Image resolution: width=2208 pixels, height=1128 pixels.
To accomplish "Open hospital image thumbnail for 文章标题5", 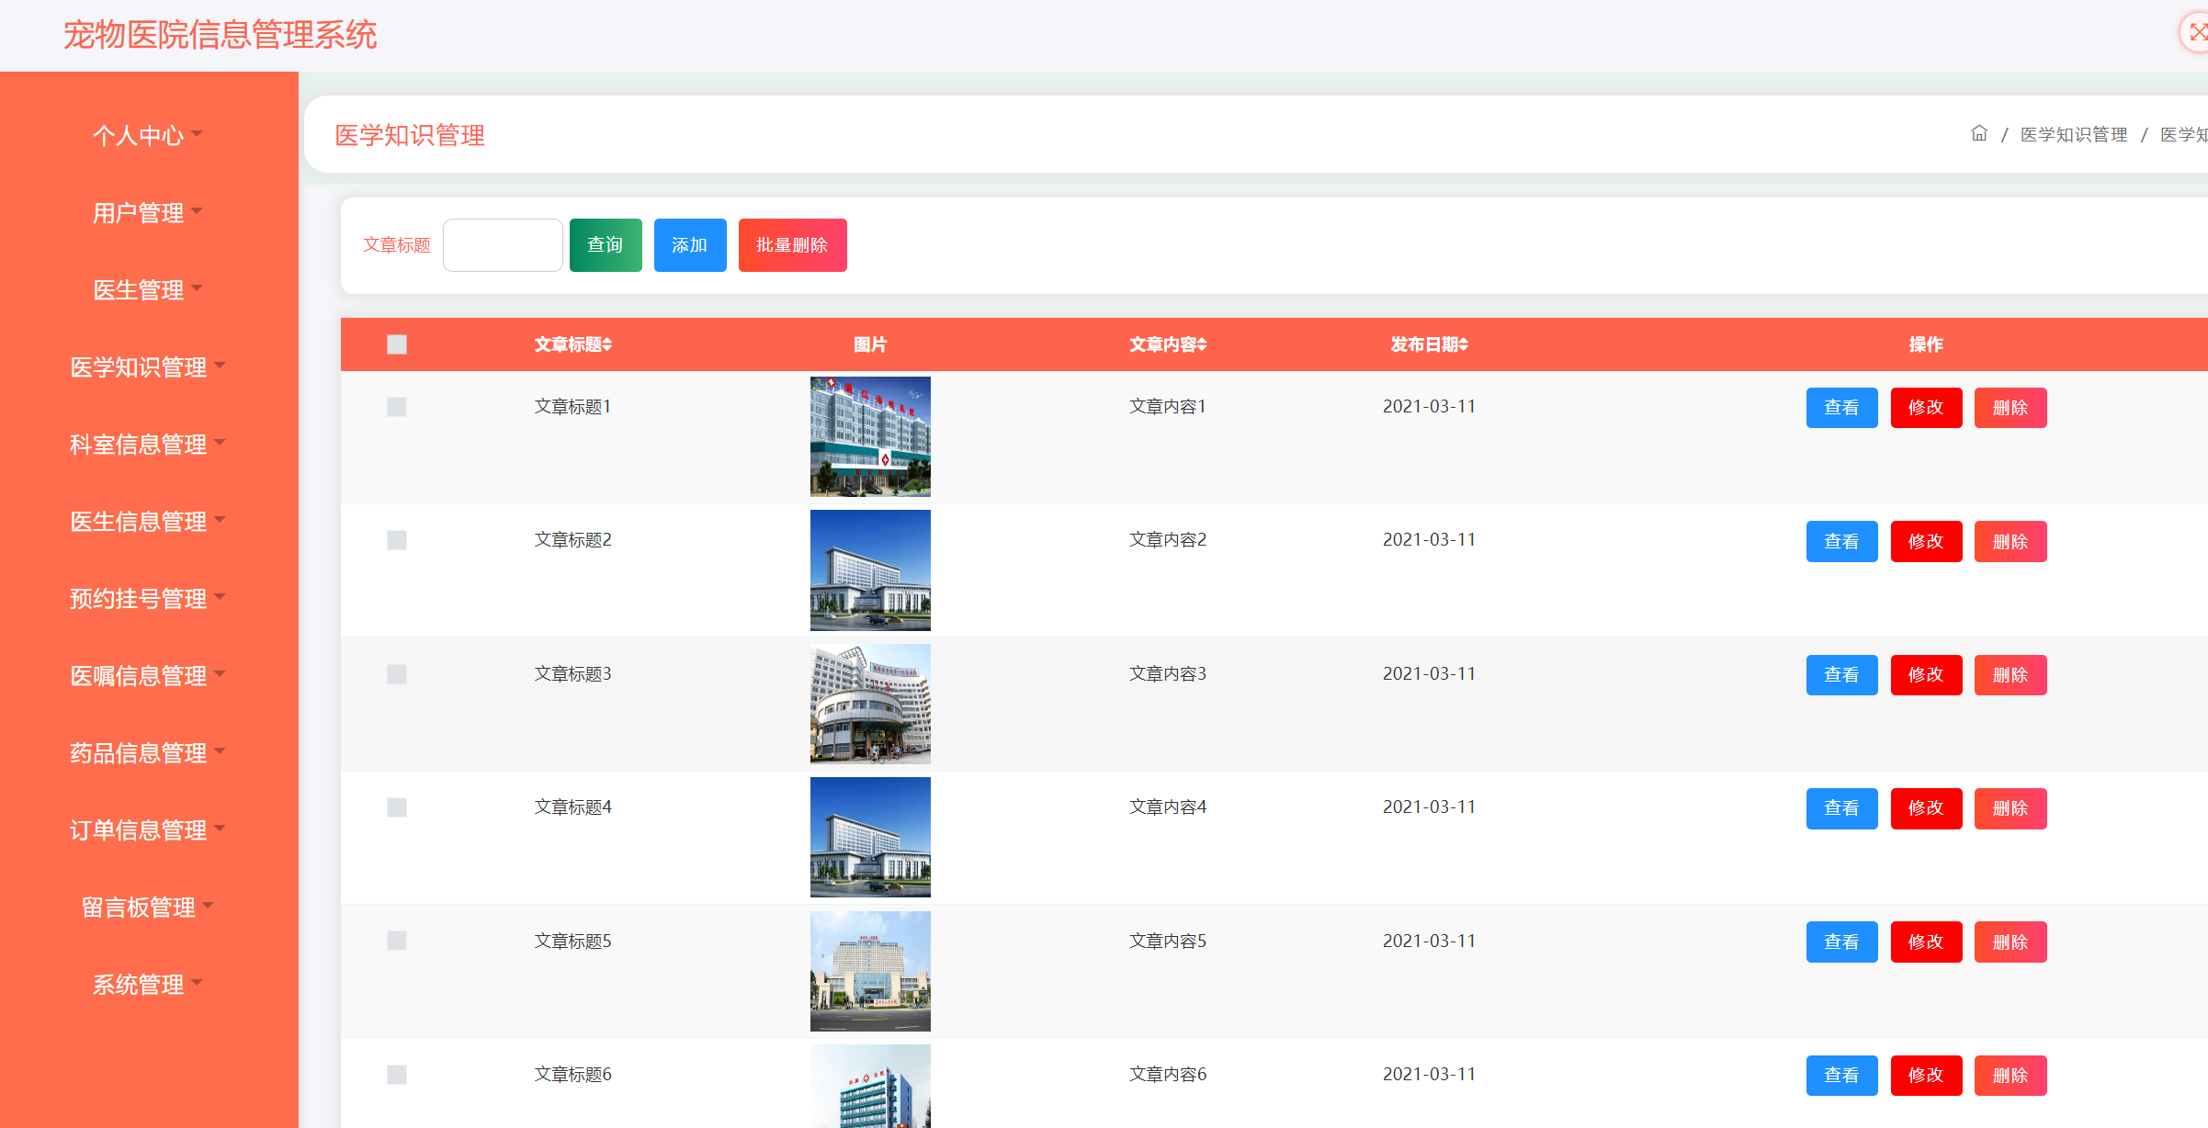I will (870, 971).
